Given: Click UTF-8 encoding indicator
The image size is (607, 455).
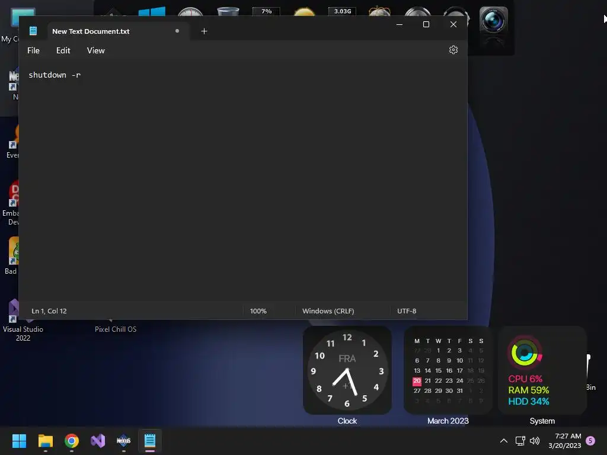Looking at the screenshot, I should [x=407, y=311].
